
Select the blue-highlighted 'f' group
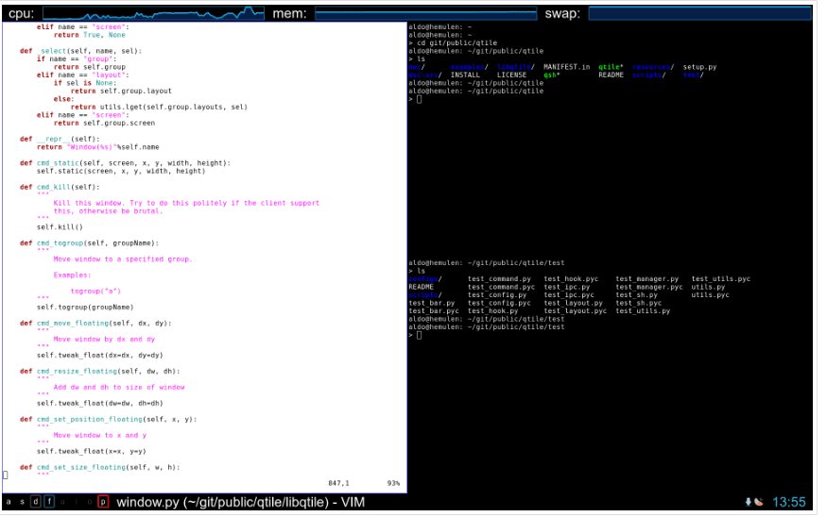click(x=49, y=502)
